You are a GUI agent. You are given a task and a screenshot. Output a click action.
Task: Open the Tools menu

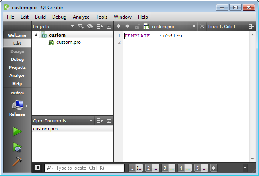102,17
